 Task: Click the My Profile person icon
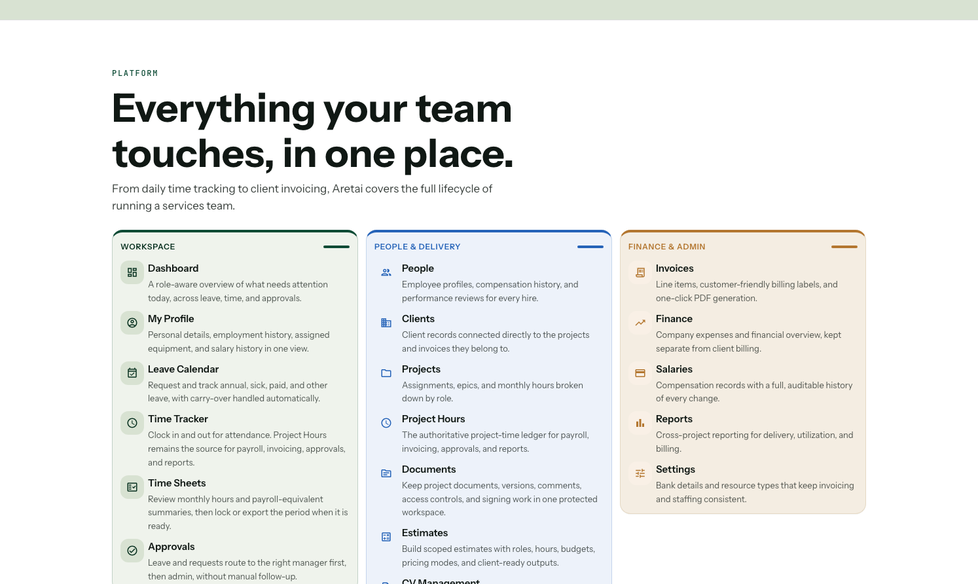pos(132,323)
